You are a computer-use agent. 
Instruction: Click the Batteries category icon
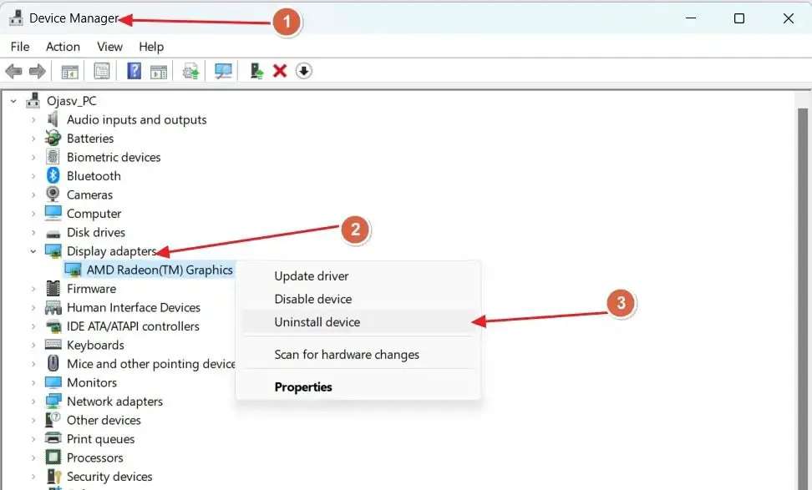coord(53,139)
